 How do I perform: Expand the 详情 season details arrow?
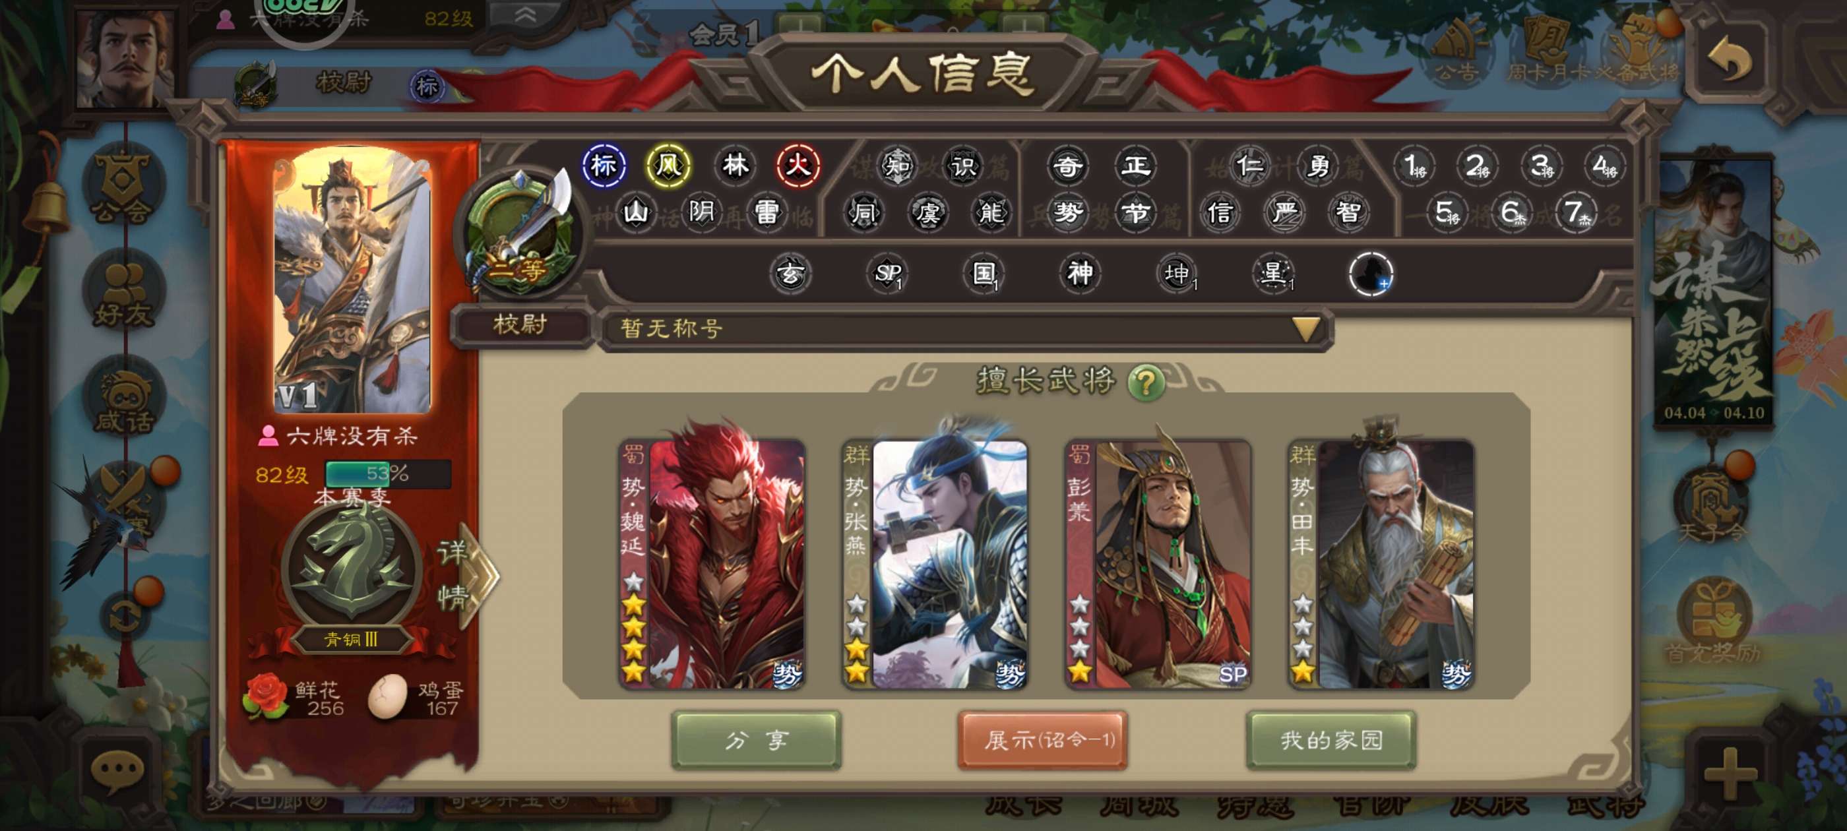pos(468,574)
